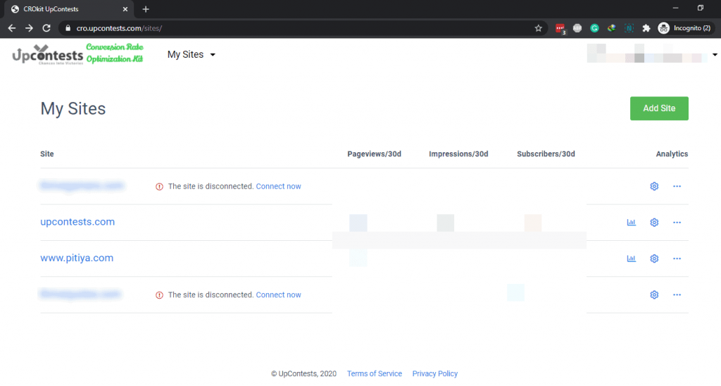Expand the My Sites dropdown menu
This screenshot has height=386, width=721.
192,54
